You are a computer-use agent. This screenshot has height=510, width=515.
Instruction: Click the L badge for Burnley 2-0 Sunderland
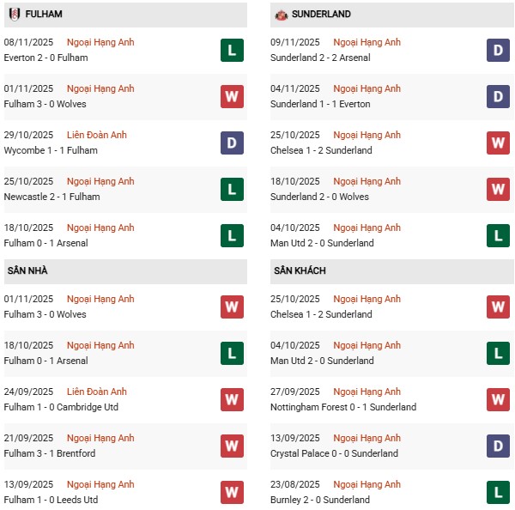click(x=498, y=493)
